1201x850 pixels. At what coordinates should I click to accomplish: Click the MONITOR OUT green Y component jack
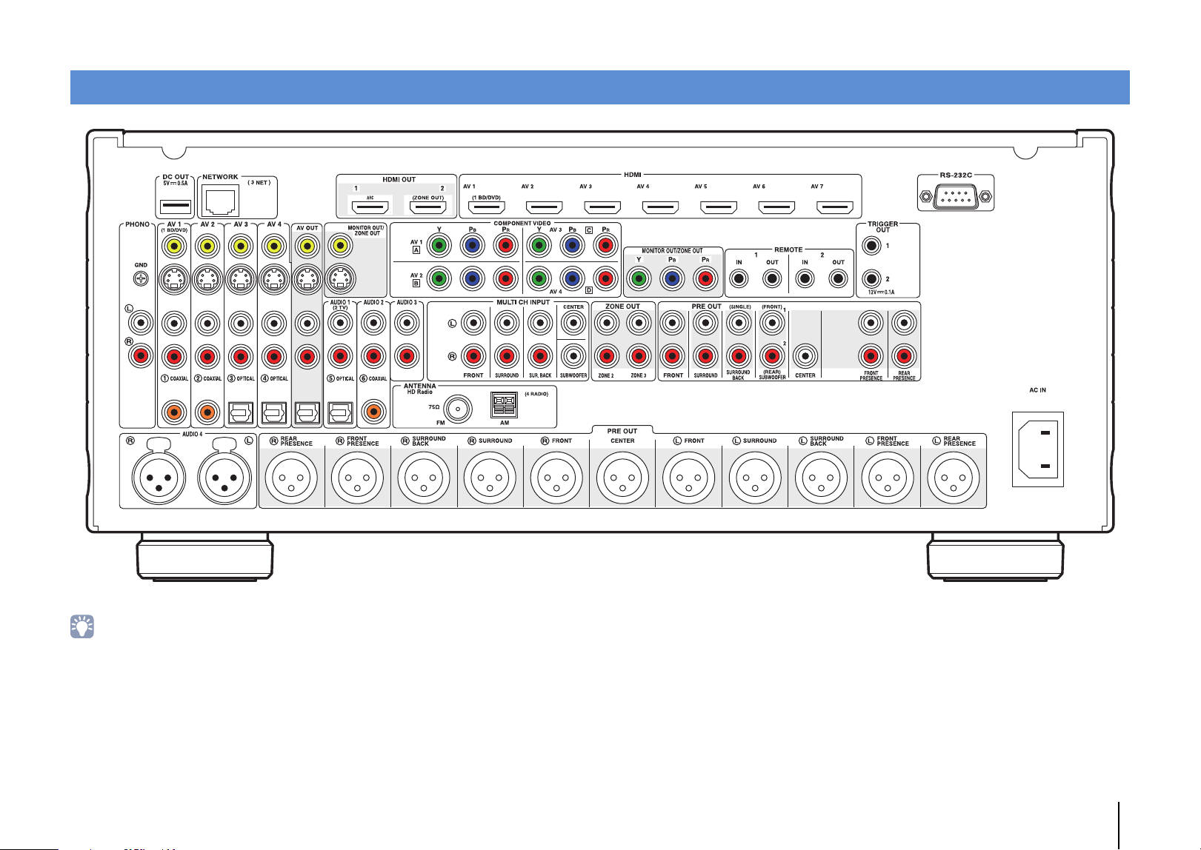[639, 279]
